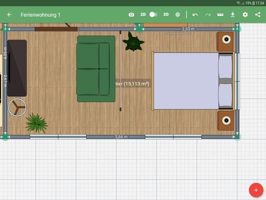
Task: Select the bottom-left wall corner node
Action: (x=5, y=137)
